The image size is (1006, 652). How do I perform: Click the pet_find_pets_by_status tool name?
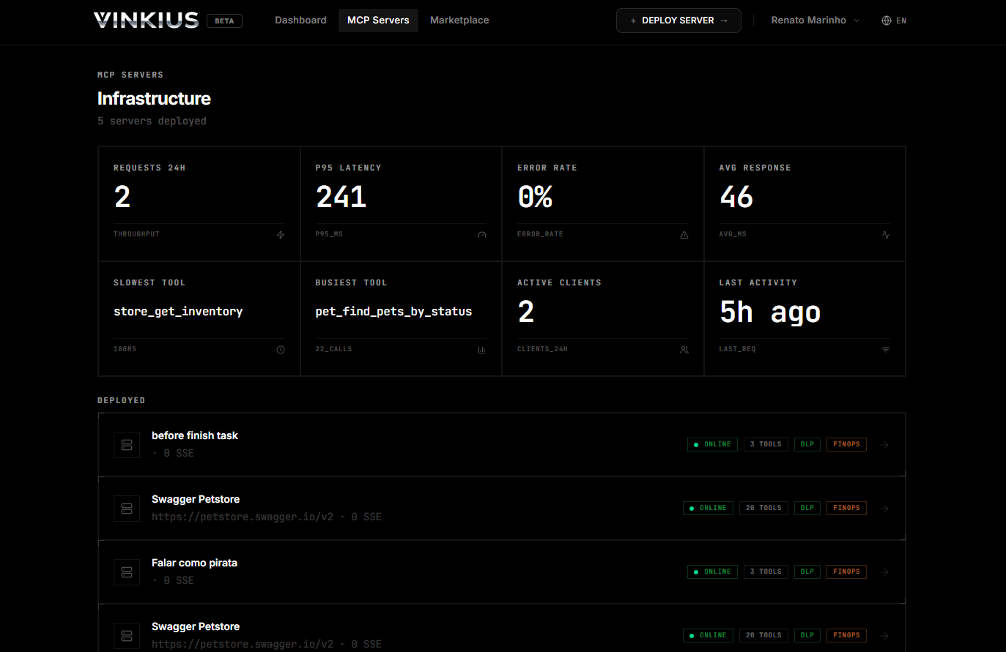click(393, 312)
